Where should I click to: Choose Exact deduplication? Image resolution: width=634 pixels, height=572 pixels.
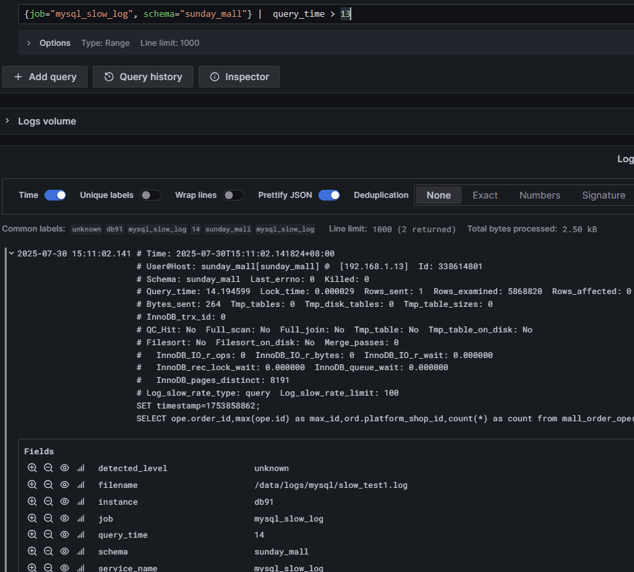[485, 195]
